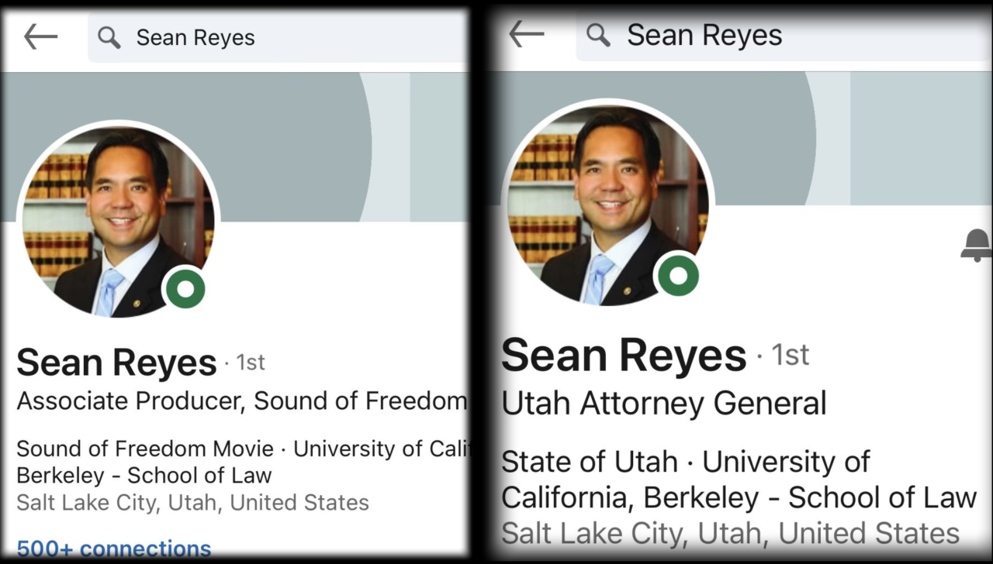993x564 pixels.
Task: Tap the Sean Reyes name heading on the left
Action: tap(116, 362)
